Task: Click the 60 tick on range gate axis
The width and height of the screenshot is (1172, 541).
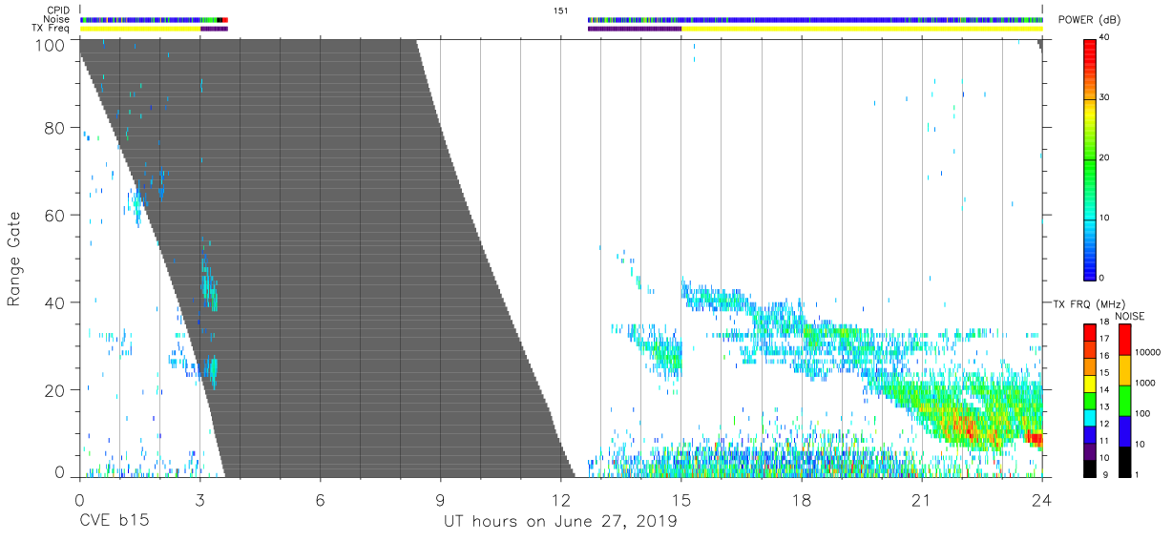Action: click(55, 216)
